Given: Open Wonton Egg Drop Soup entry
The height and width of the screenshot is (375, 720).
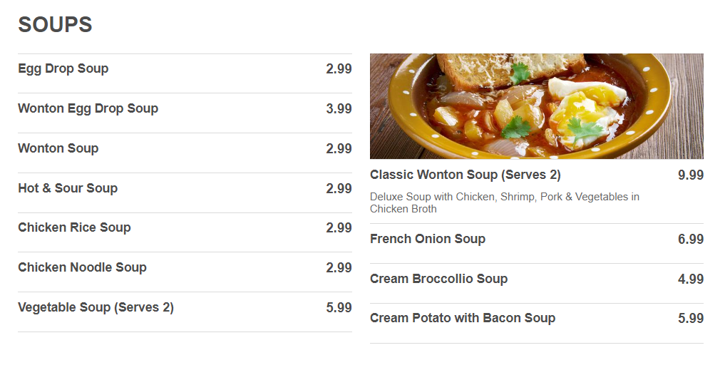Looking at the screenshot, I should (88, 109).
